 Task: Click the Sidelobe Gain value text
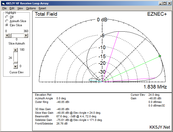79,120
